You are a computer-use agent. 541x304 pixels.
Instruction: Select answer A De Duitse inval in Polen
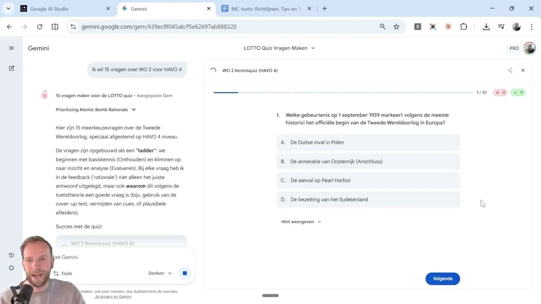pos(368,142)
